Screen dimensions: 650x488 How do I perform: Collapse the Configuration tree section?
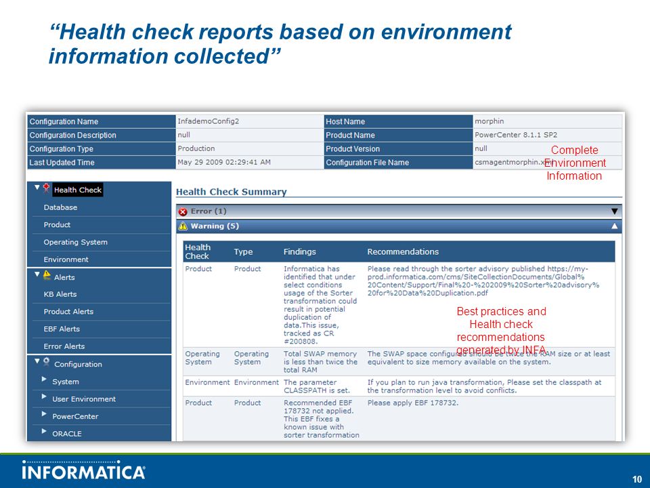coord(37,361)
